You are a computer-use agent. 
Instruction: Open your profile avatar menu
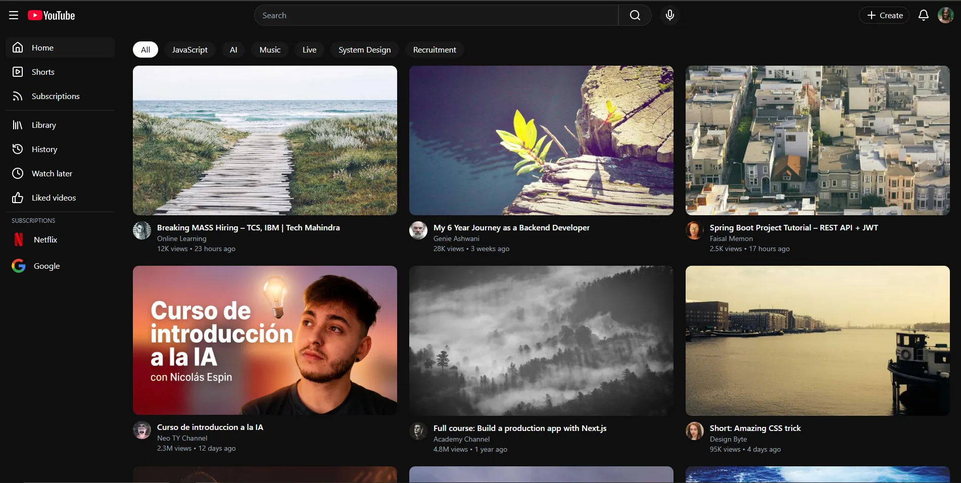[x=945, y=15]
